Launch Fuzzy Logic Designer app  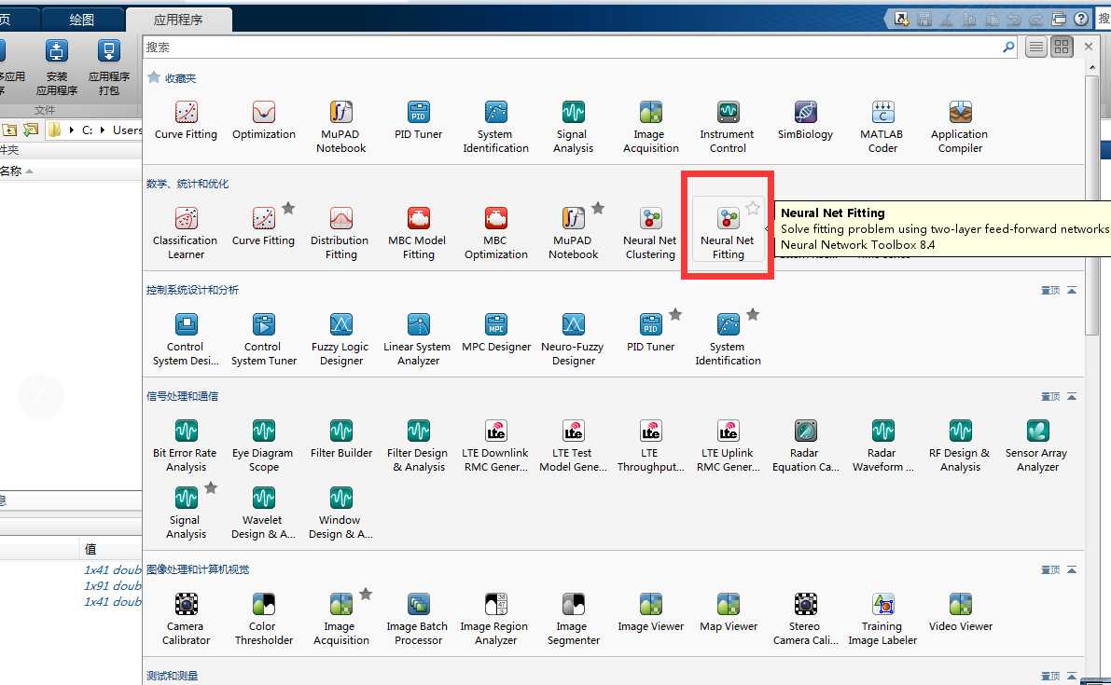tap(340, 339)
